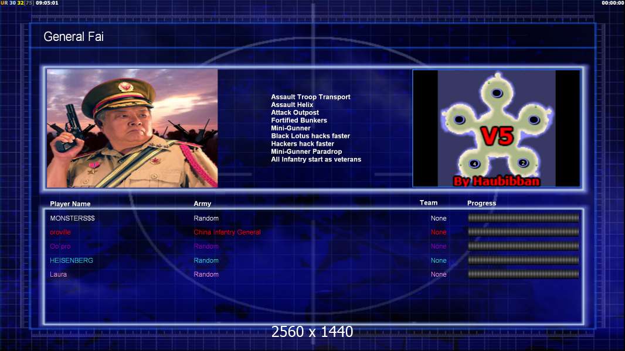Click MONSTERS$$ loading progress bar
This screenshot has width=625, height=351.
[x=523, y=218]
